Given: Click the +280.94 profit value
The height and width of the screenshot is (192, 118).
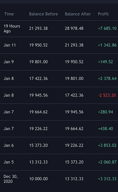Looking at the screenshot, I should pos(105,112).
